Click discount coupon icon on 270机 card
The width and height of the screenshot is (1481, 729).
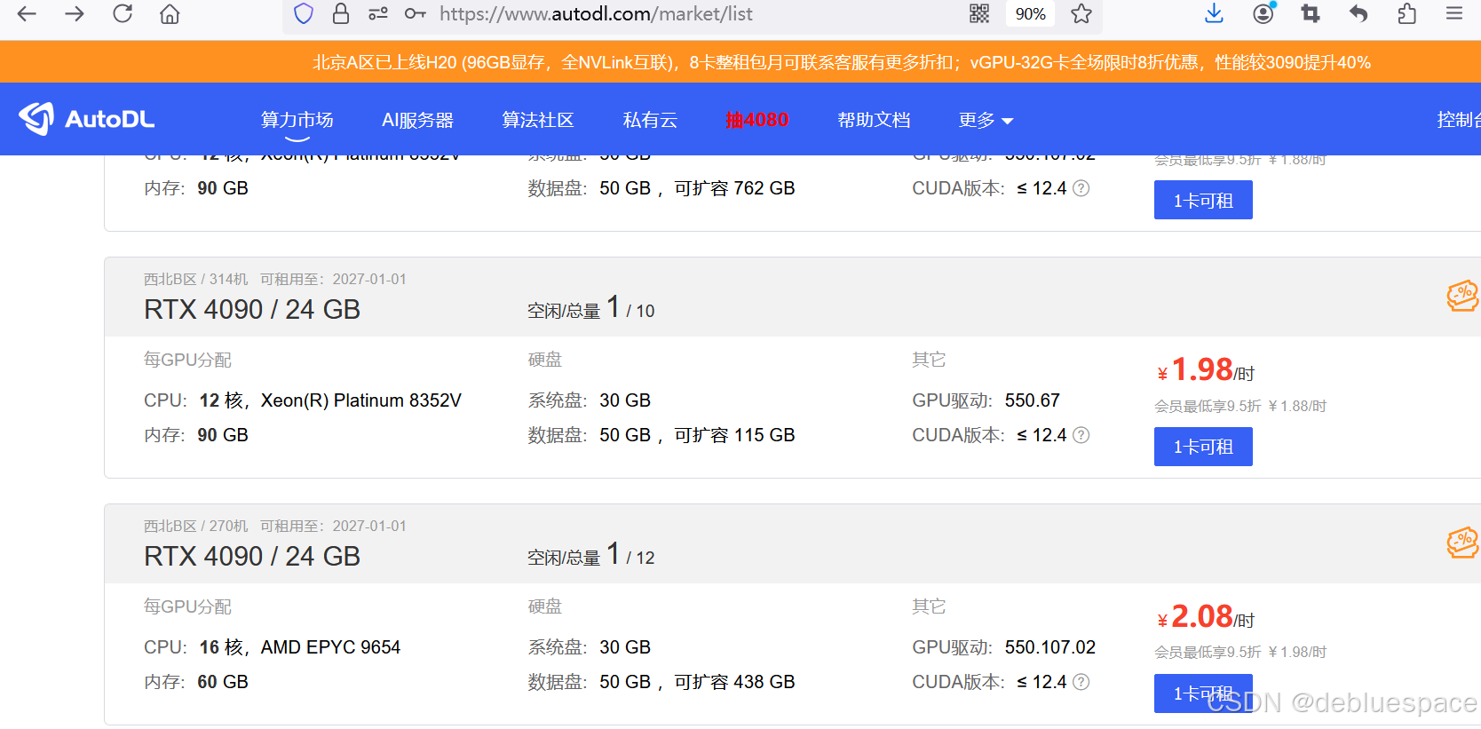tap(1462, 543)
